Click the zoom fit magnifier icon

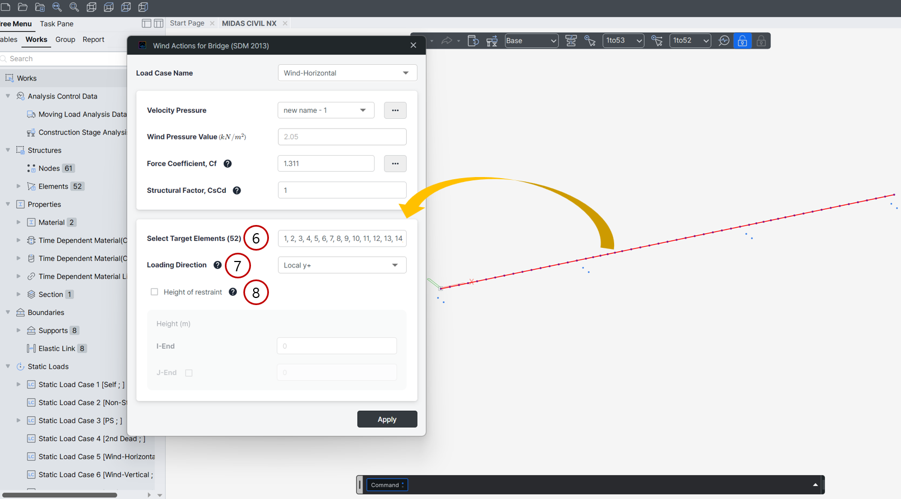[74, 7]
